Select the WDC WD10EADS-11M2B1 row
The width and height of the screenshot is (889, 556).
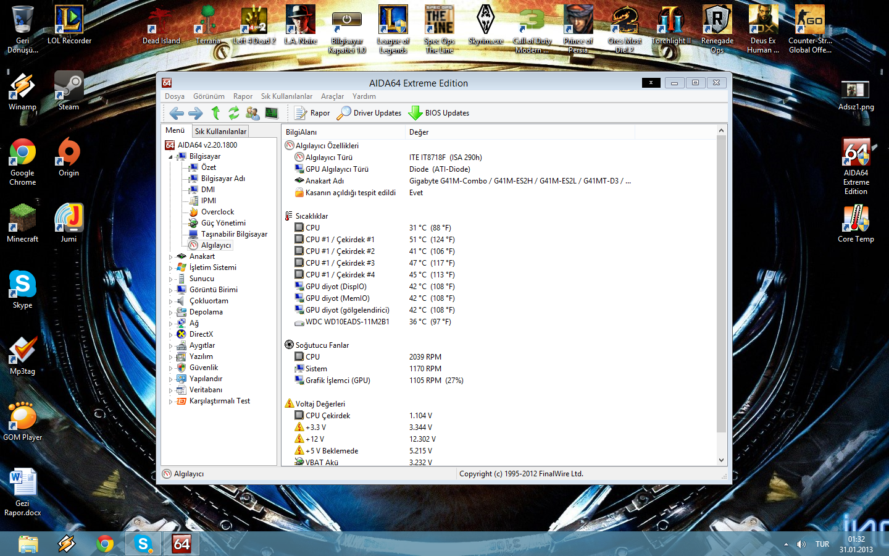tap(499, 322)
